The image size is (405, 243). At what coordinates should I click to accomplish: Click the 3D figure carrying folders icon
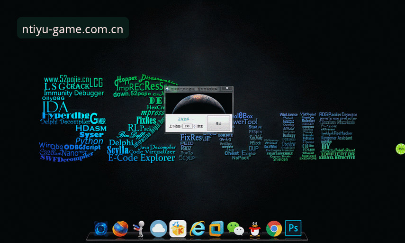(x=139, y=228)
